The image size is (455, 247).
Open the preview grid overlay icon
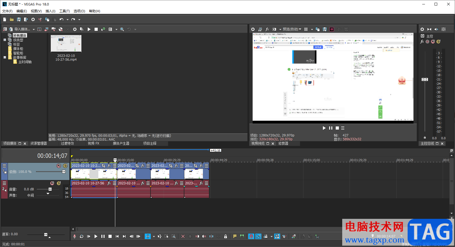pyautogui.click(x=306, y=29)
